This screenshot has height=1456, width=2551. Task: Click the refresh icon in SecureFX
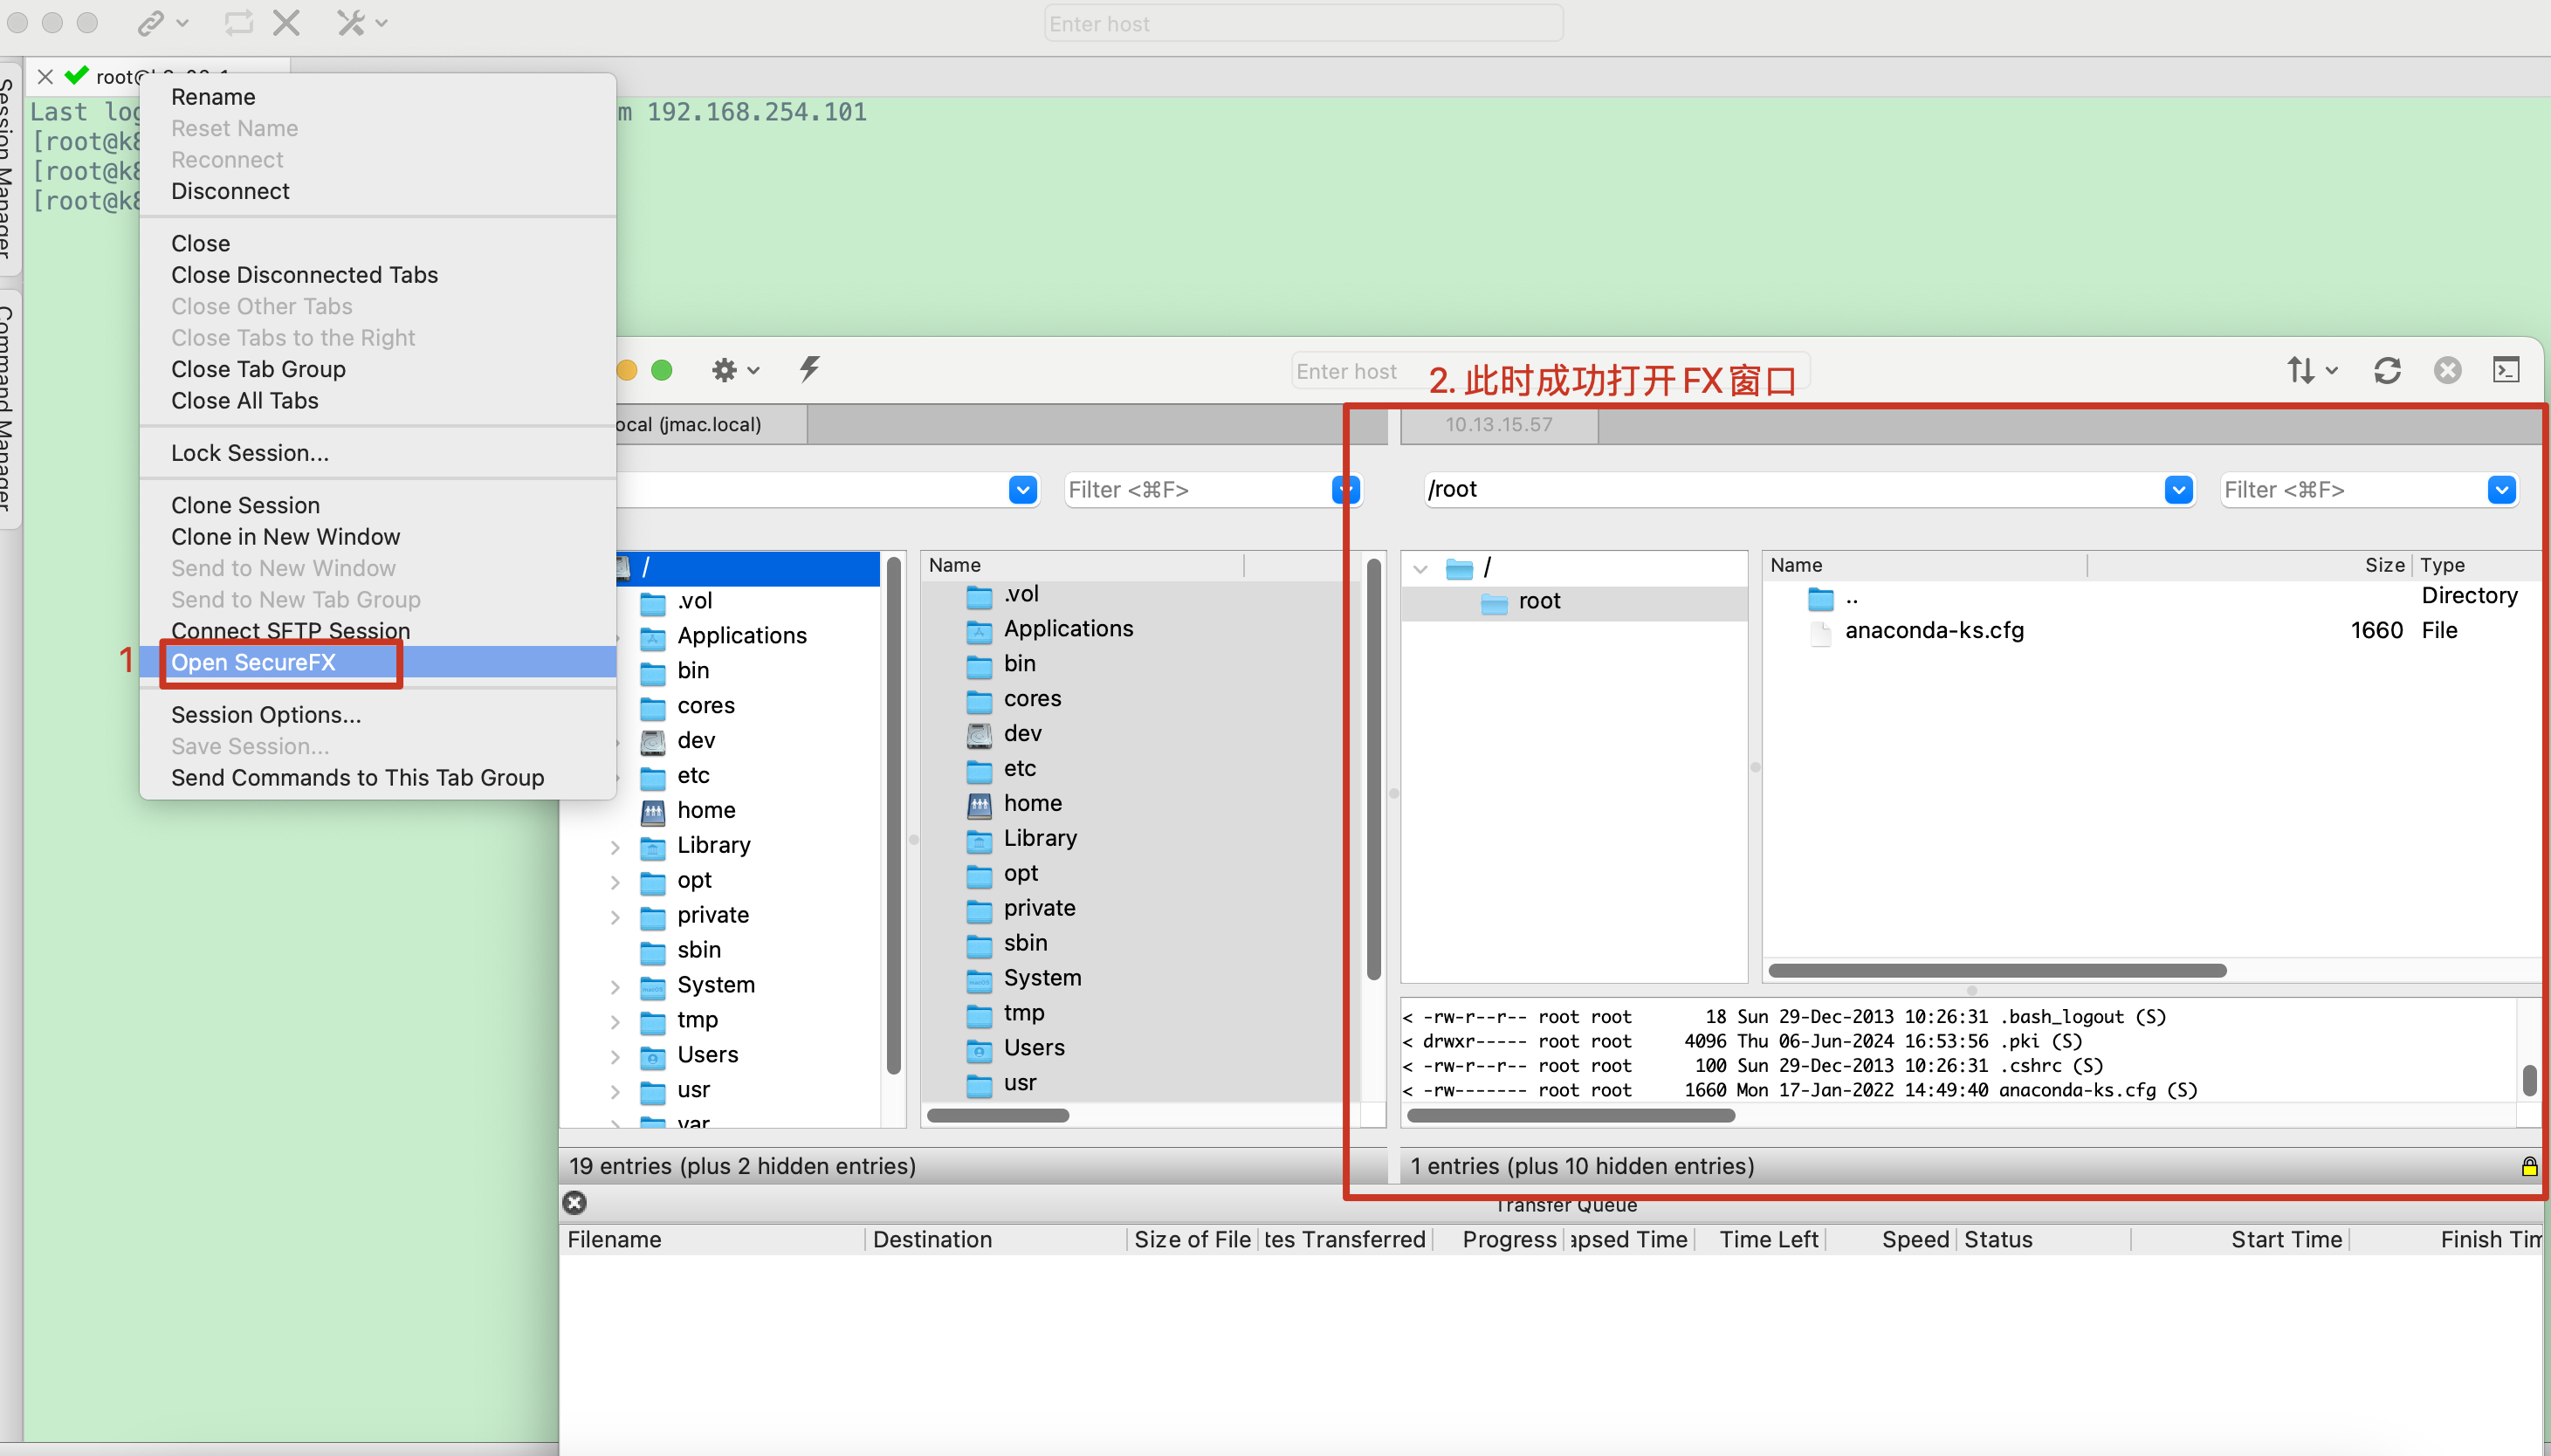2387,370
